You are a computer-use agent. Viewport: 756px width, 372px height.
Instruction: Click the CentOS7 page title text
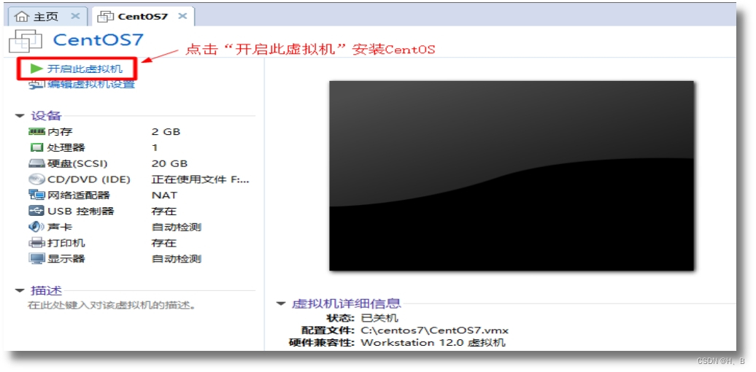pos(99,39)
